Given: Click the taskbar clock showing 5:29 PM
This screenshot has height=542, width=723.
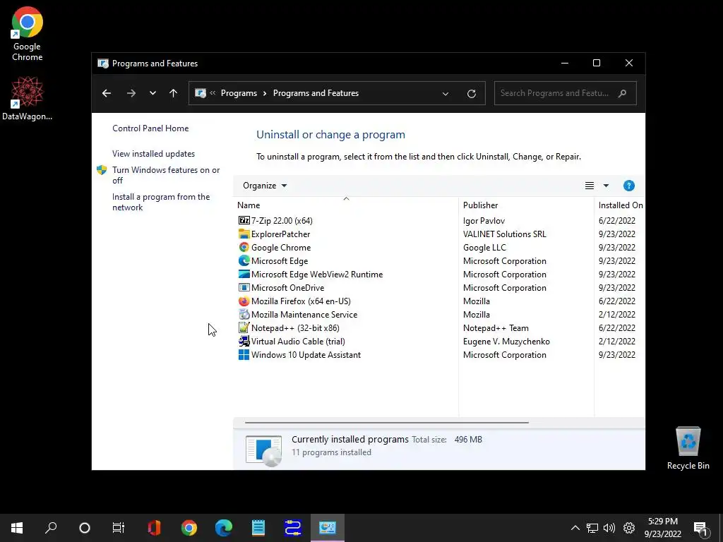Looking at the screenshot, I should tap(662, 528).
